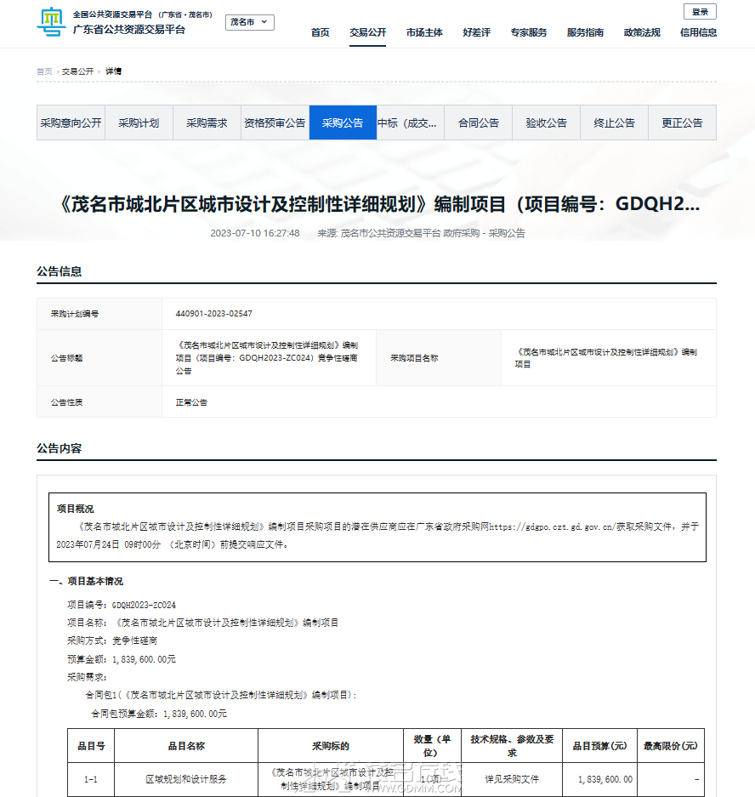Click the Guangdong platform logo icon
This screenshot has height=797, width=755.
click(x=51, y=22)
